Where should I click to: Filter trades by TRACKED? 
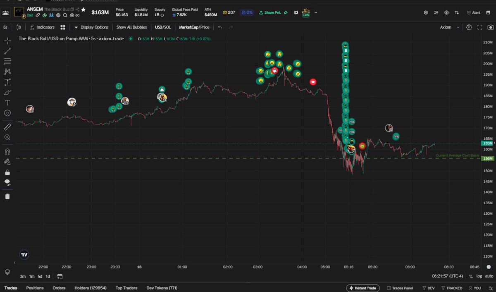click(x=452, y=288)
